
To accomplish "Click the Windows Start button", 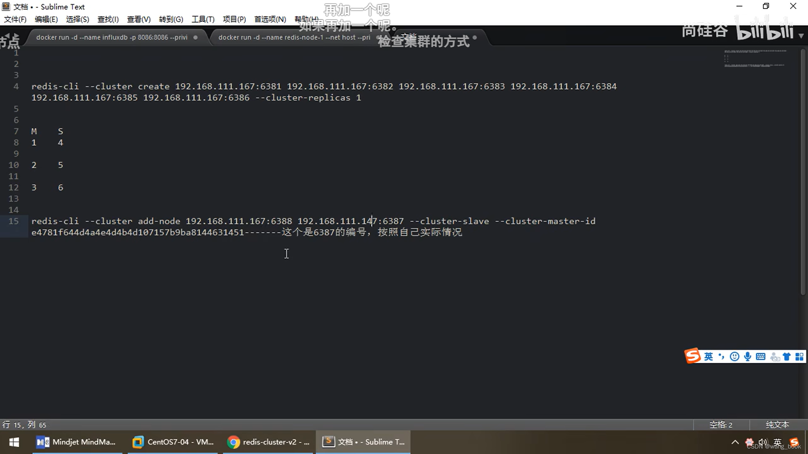I will [x=14, y=442].
